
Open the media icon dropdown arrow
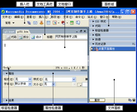point(67,23)
